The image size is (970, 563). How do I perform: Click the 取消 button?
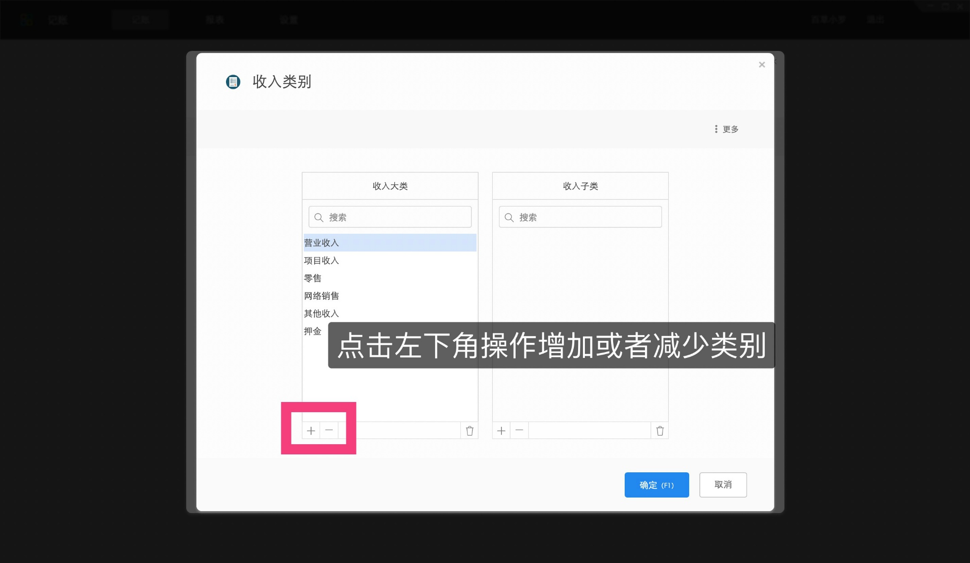(723, 484)
